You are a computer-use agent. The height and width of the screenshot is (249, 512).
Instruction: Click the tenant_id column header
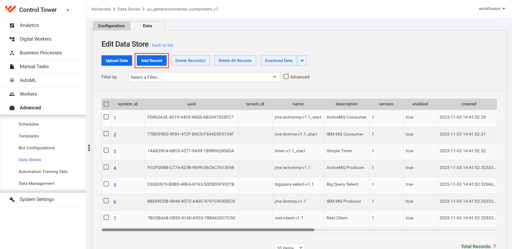[x=255, y=104]
